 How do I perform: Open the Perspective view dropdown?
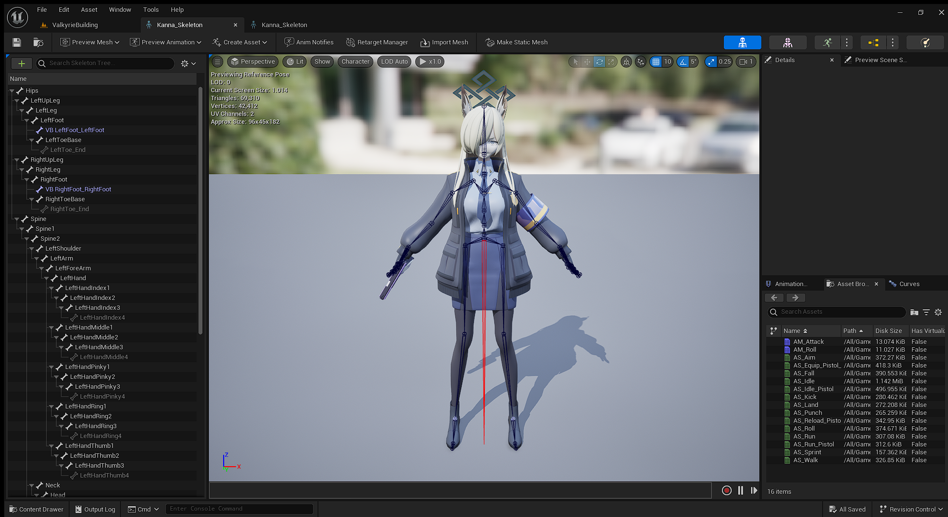(x=253, y=62)
